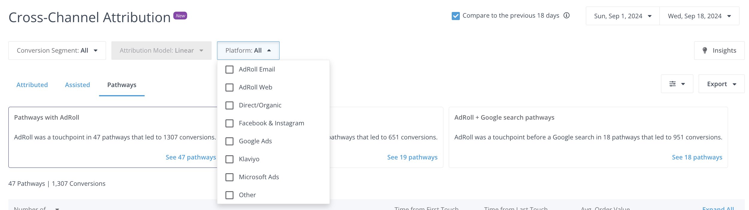749x210 pixels.
Task: Click the start date caret arrow
Action: [x=650, y=16]
